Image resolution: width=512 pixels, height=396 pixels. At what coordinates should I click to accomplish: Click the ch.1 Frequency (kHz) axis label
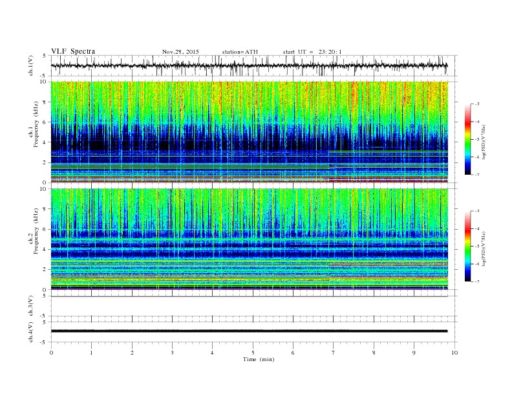[34, 132]
